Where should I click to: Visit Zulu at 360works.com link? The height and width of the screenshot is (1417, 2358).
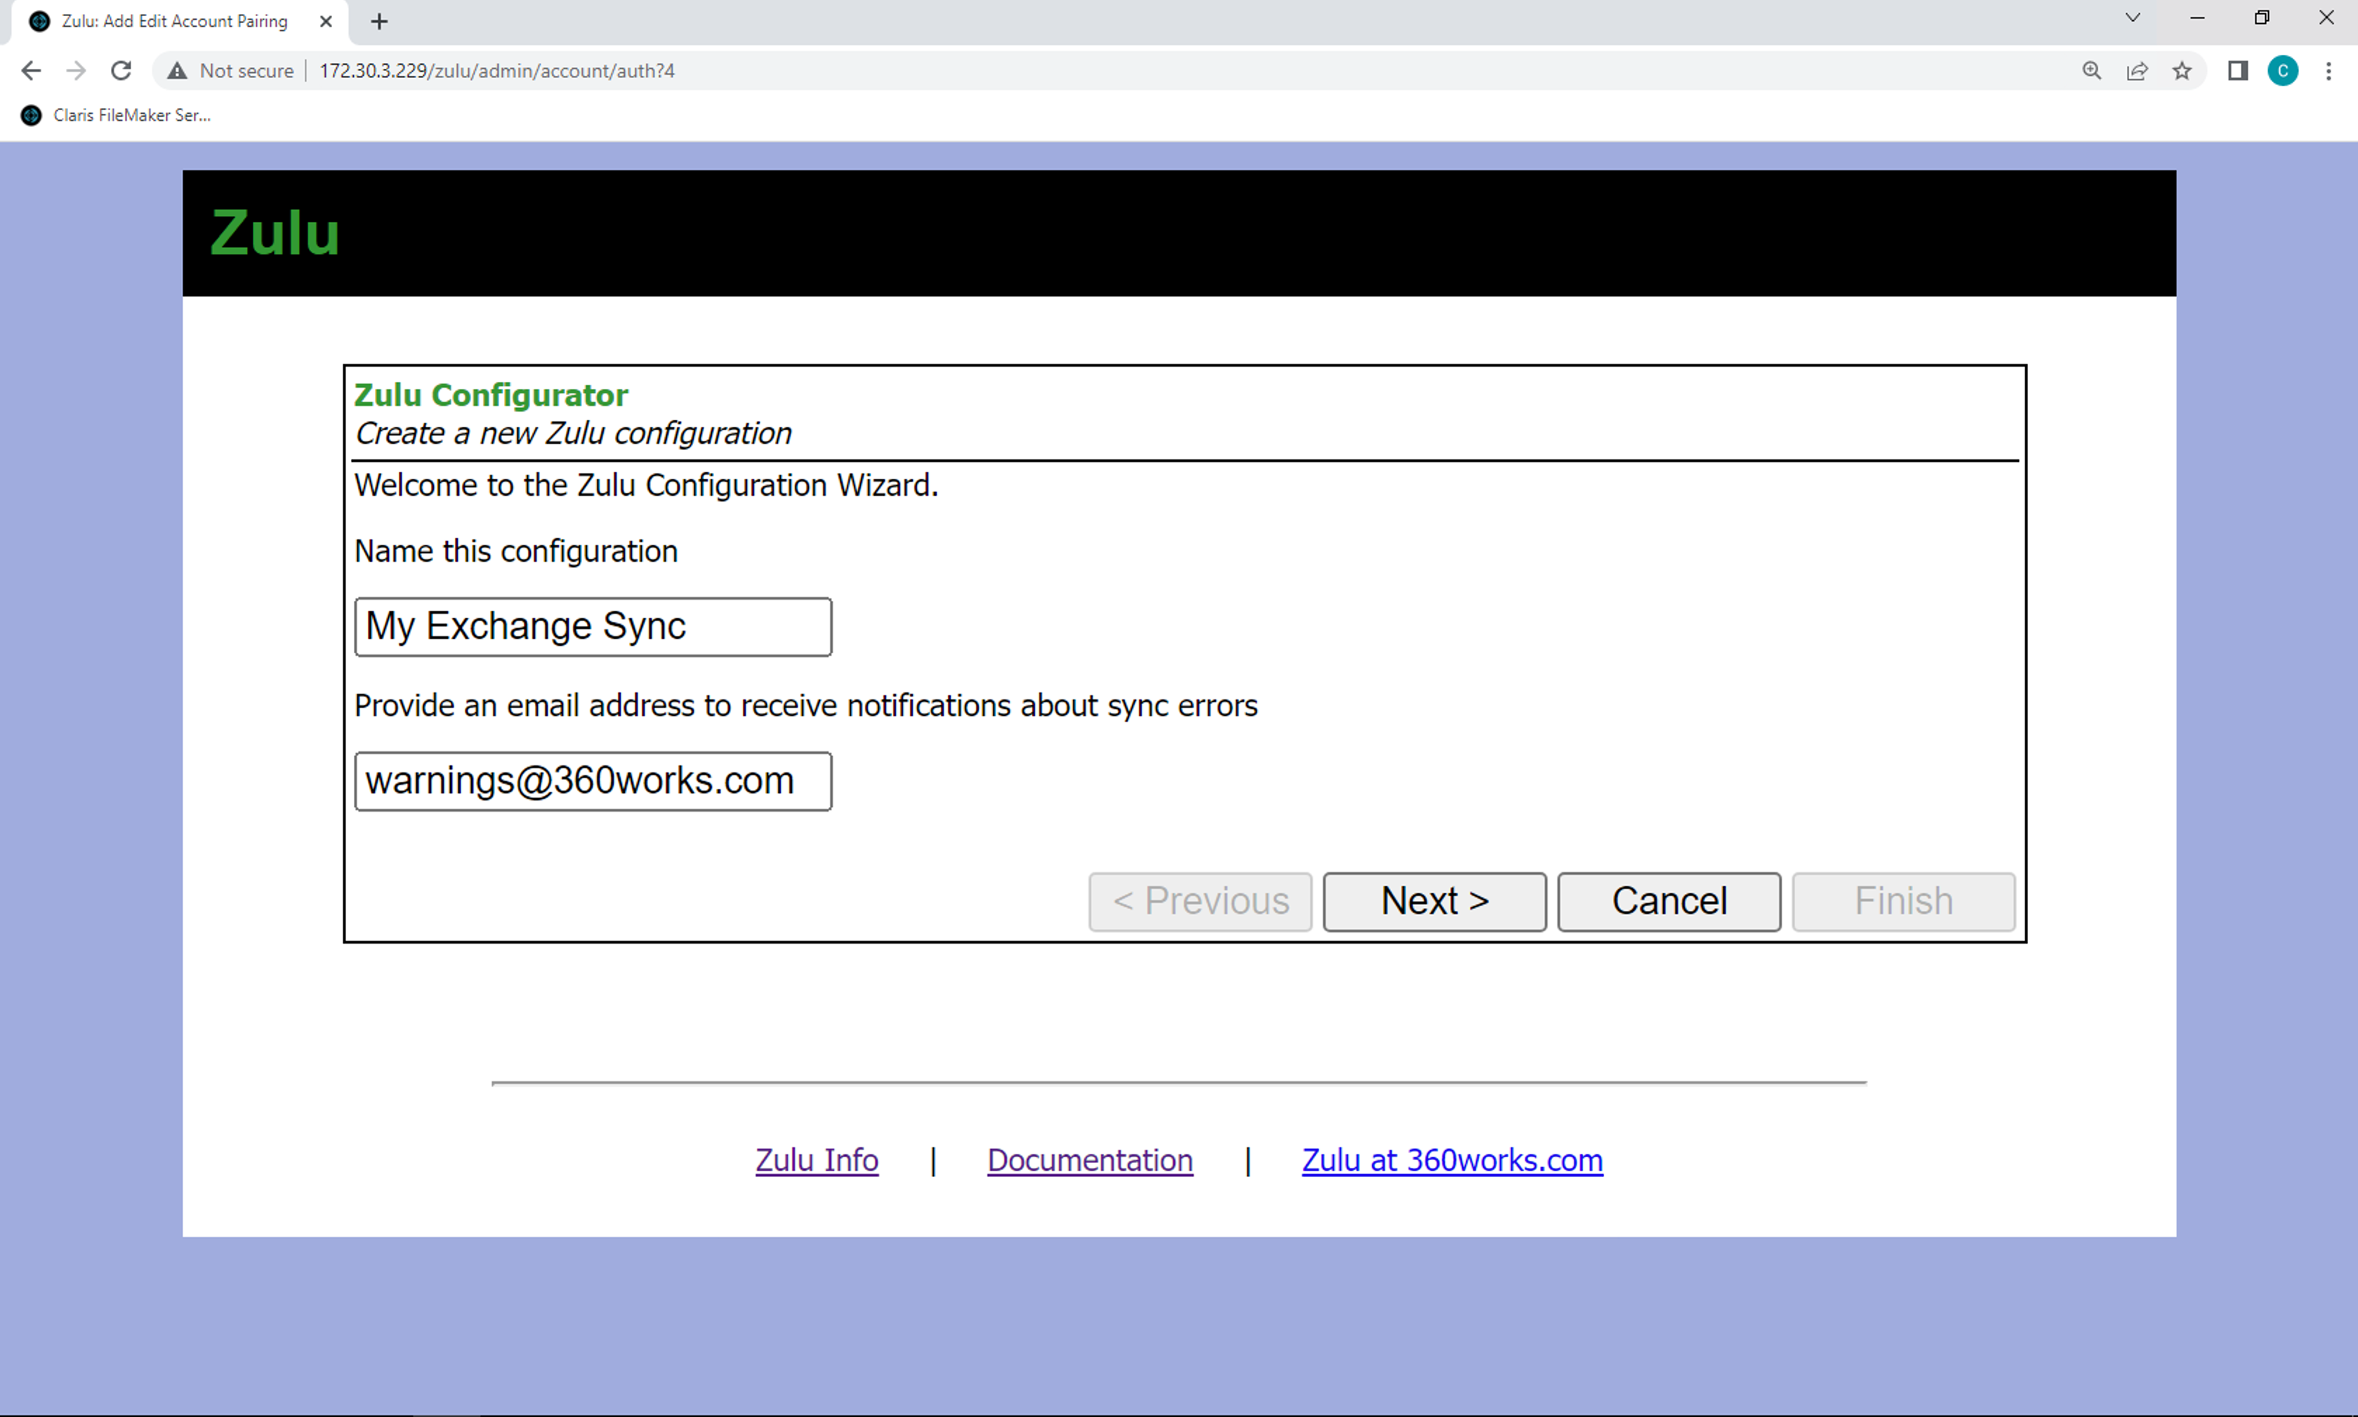(x=1452, y=1160)
